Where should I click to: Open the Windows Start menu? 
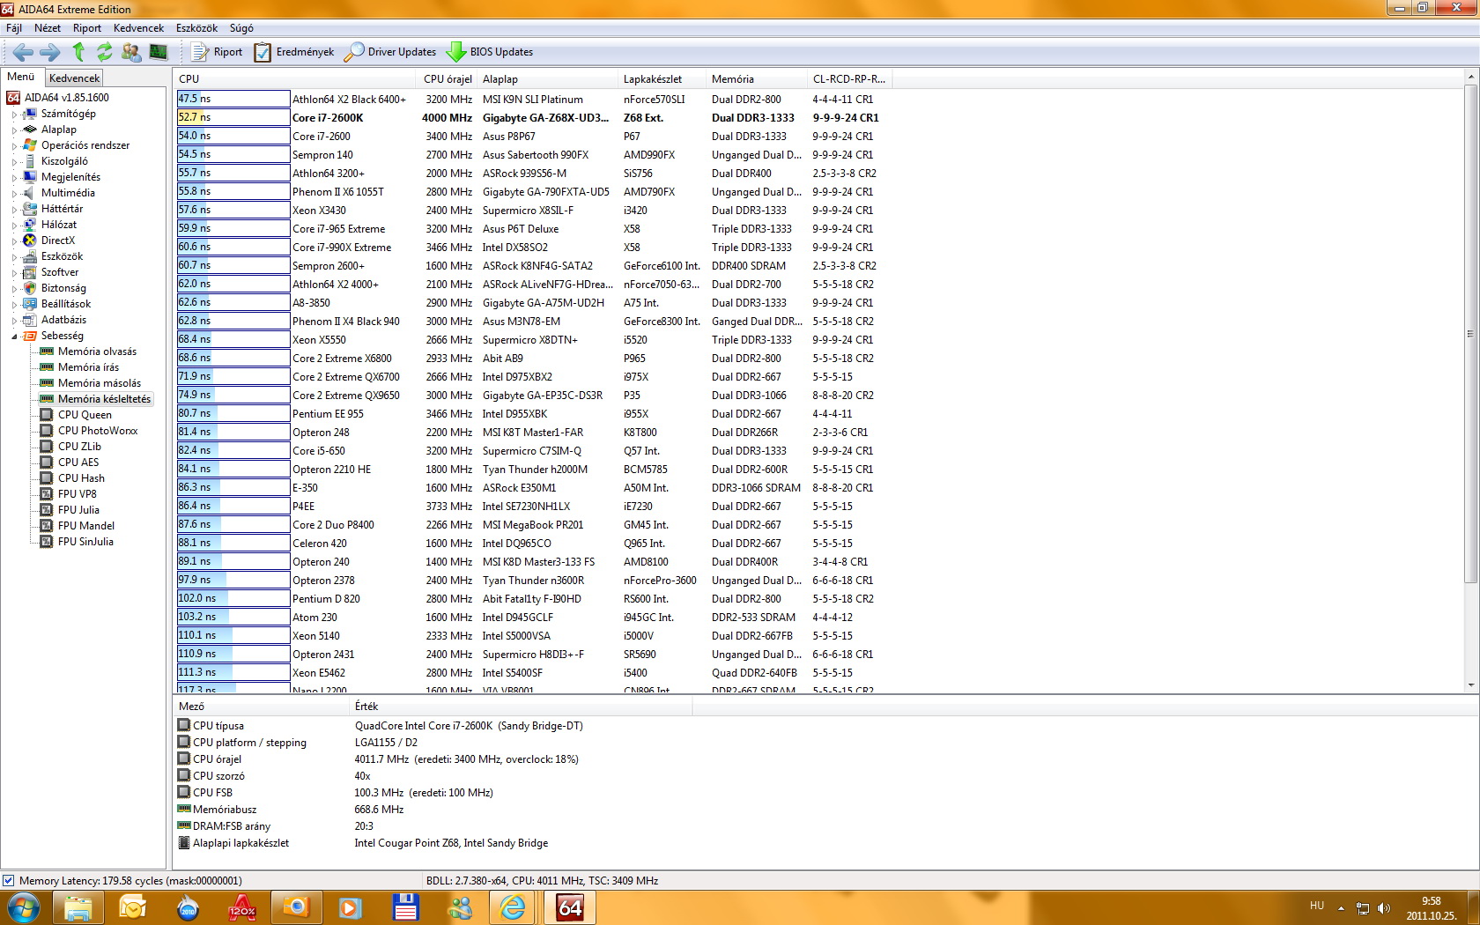[24, 907]
